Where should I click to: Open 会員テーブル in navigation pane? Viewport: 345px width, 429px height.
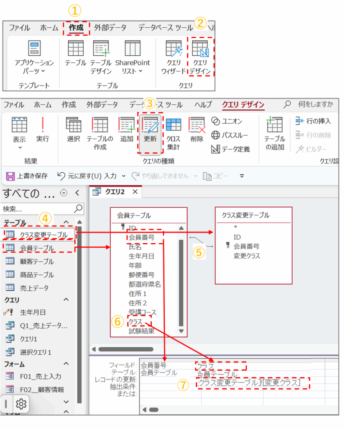point(37,248)
